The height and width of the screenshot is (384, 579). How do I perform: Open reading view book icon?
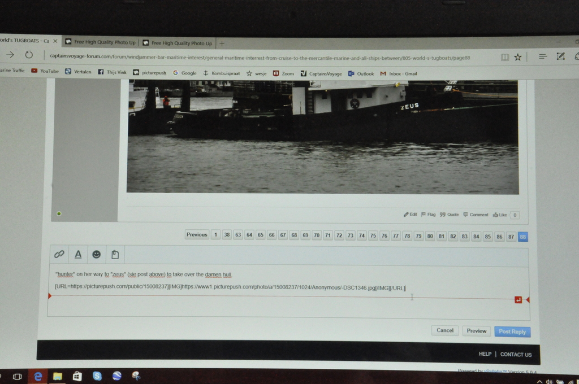click(x=505, y=57)
